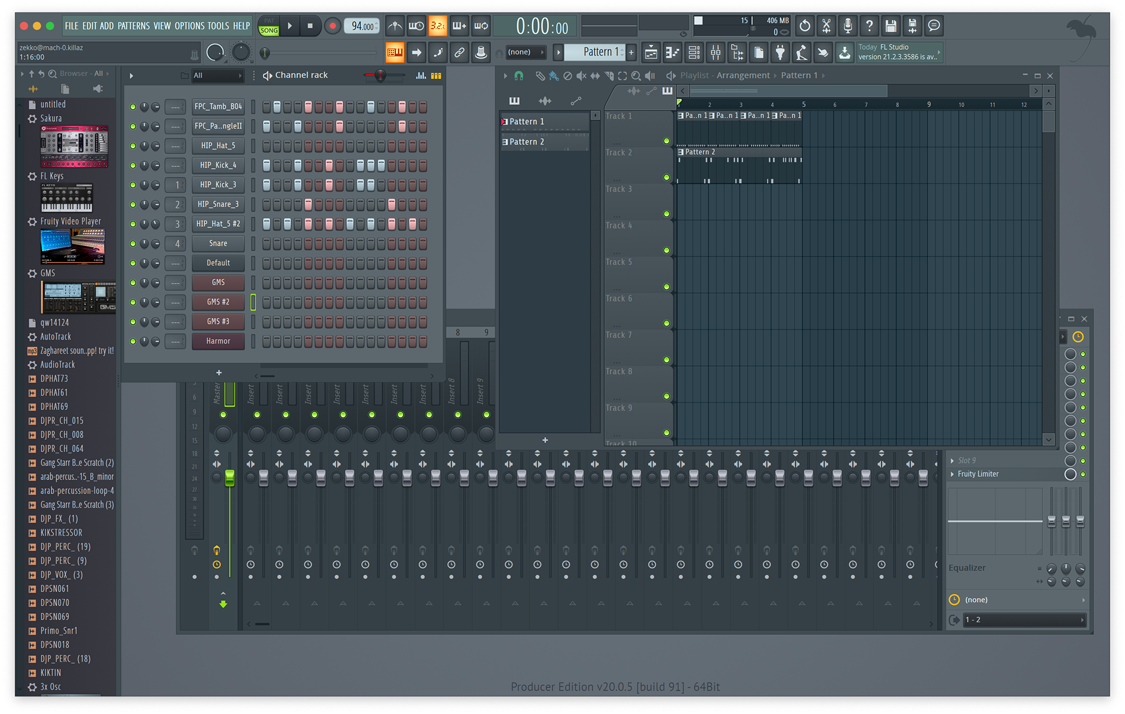1125x714 pixels.
Task: Open the EDIT menu
Action: coord(89,26)
